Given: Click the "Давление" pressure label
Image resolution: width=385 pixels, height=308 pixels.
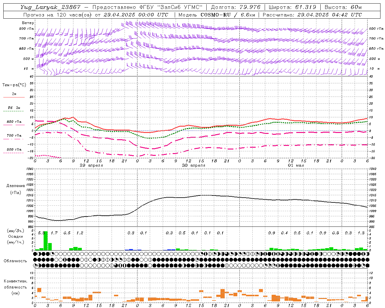Looking at the screenshot, I should click(x=16, y=186).
